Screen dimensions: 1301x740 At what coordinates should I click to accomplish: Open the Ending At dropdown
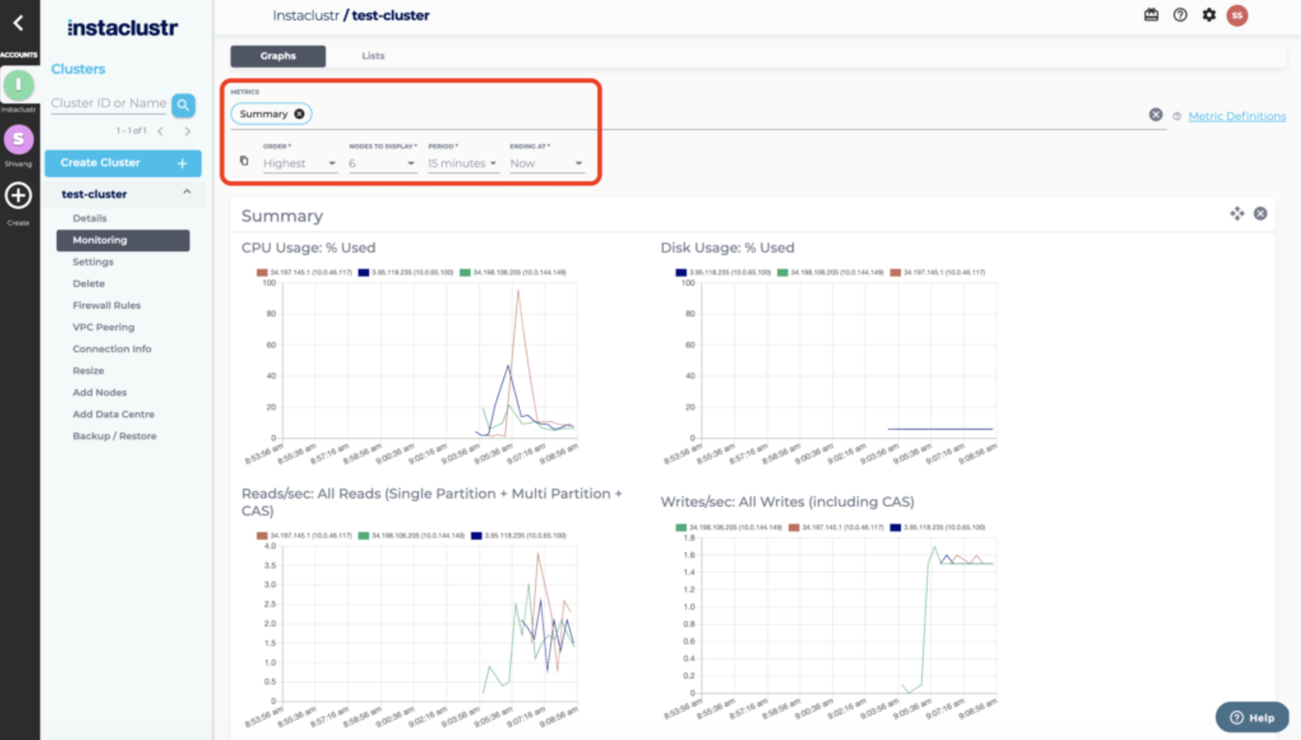point(546,163)
